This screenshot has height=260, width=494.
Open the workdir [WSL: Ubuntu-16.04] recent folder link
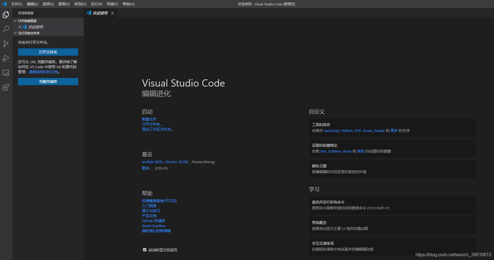click(x=165, y=161)
